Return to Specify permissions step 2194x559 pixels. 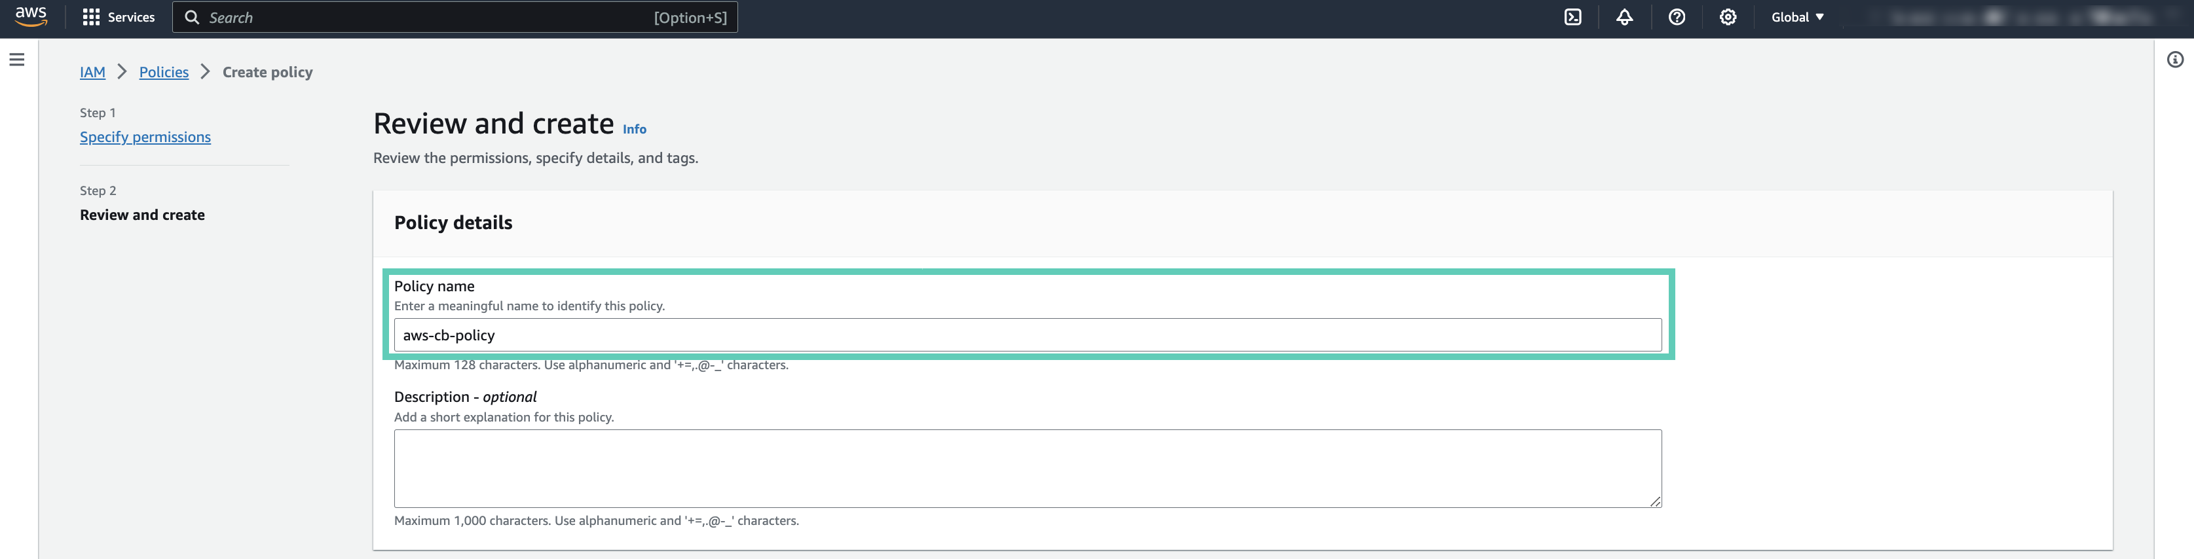point(145,137)
